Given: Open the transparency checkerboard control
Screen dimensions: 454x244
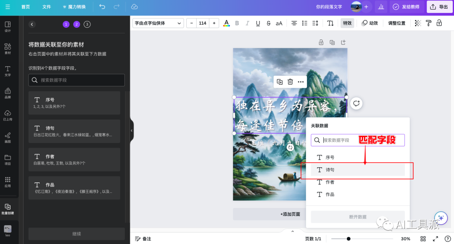Looking at the screenshot, I should tap(418, 23).
